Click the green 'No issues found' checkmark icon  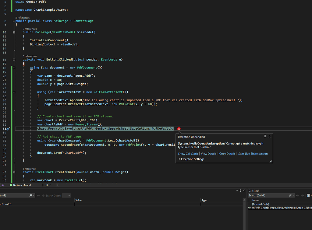click(11, 185)
